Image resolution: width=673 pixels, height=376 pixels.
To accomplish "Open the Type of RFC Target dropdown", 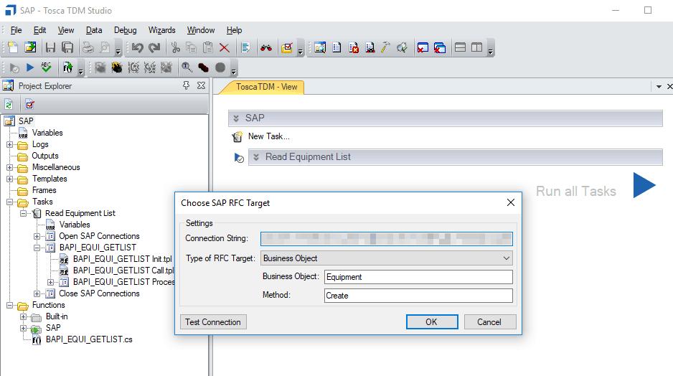I will tap(506, 258).
